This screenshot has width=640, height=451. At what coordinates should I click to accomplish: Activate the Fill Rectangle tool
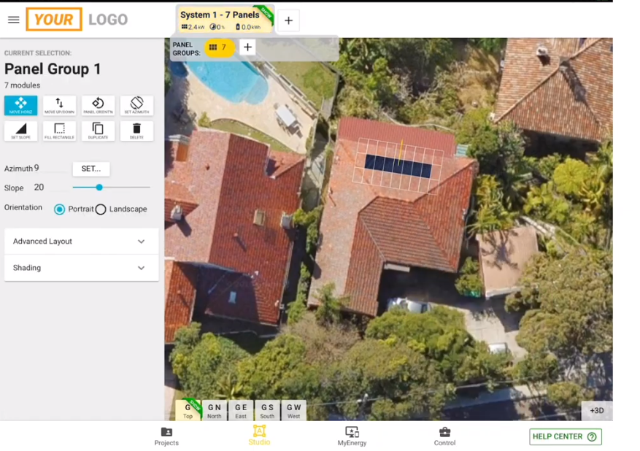[x=59, y=131]
